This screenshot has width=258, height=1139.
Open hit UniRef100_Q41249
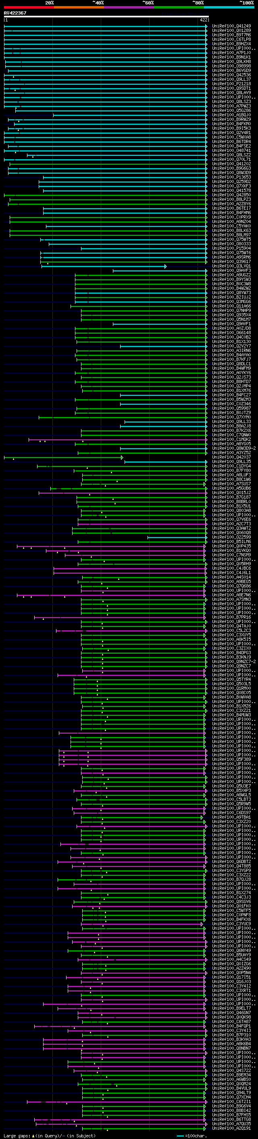tap(231, 26)
